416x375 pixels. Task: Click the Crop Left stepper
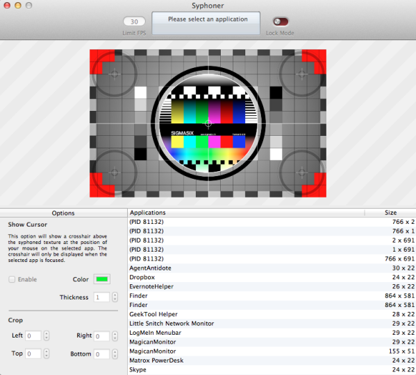tap(47, 335)
